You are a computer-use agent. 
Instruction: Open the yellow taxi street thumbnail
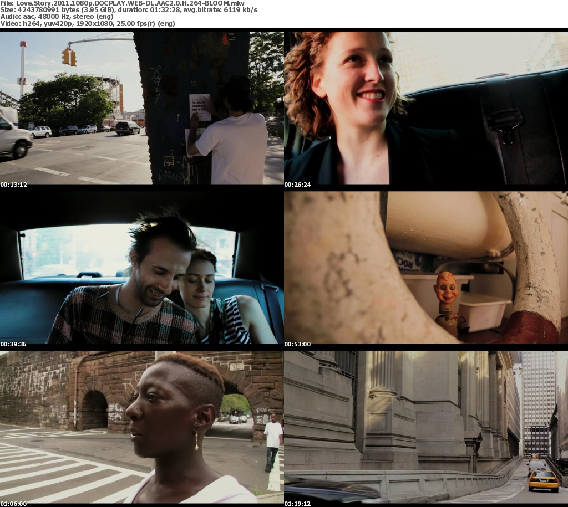pyautogui.click(x=425, y=427)
